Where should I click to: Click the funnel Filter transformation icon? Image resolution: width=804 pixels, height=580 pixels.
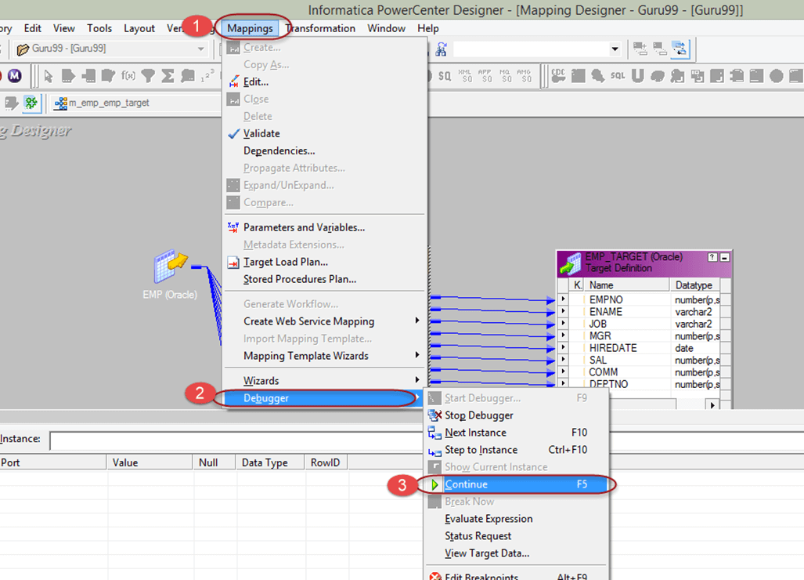[148, 76]
